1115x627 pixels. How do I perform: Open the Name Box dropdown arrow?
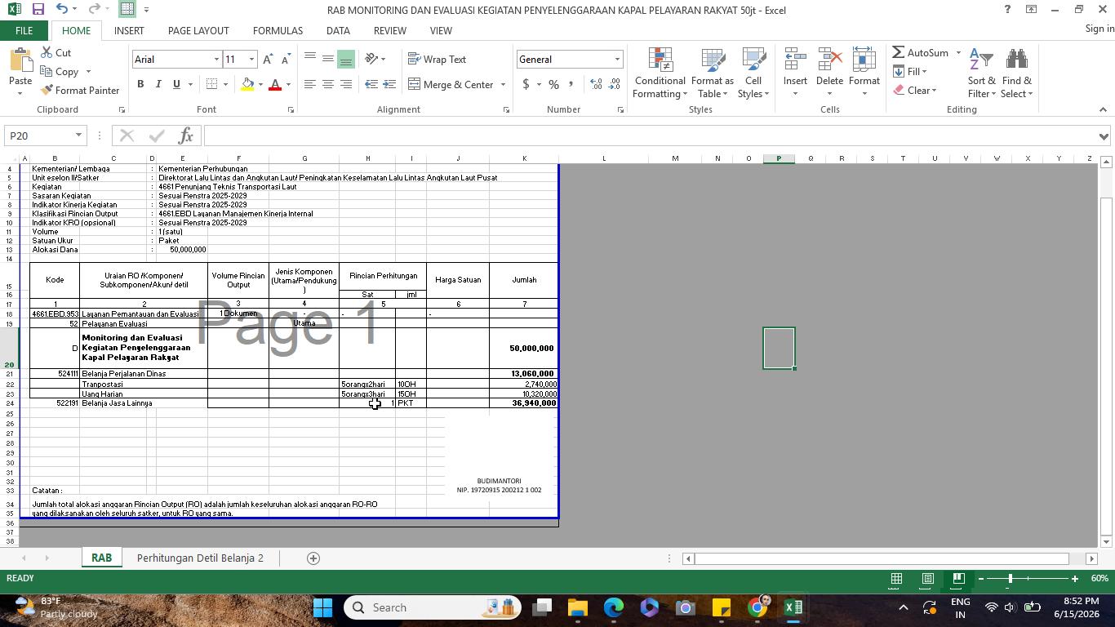[x=78, y=136]
